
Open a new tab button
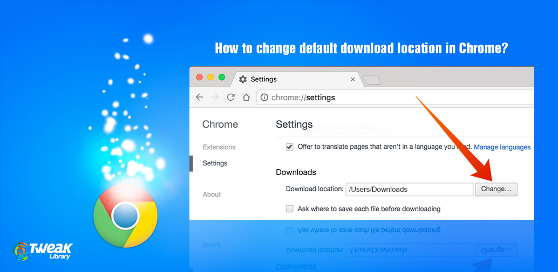coord(372,80)
